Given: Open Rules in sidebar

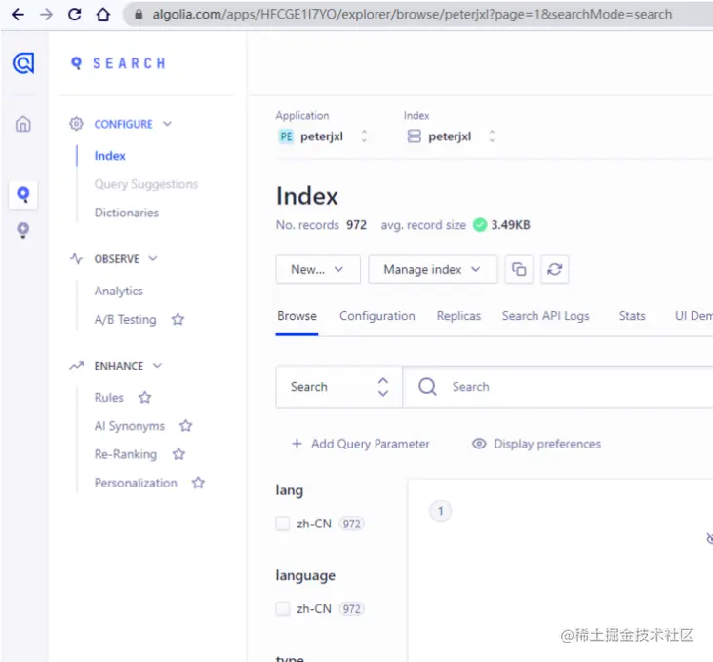Looking at the screenshot, I should 108,398.
